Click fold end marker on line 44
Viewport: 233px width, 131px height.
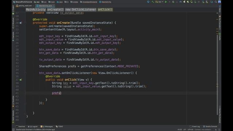coord(25,103)
